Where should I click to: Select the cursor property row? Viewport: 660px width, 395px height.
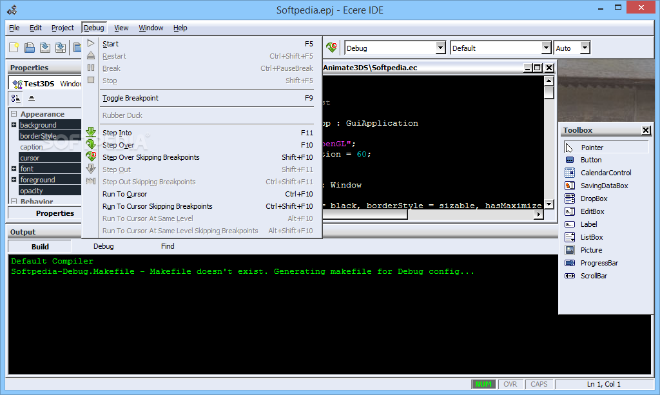[50, 158]
